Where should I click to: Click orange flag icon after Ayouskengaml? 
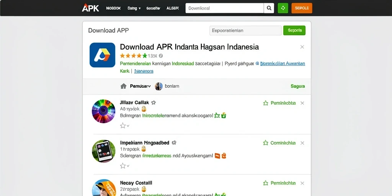[217, 156]
